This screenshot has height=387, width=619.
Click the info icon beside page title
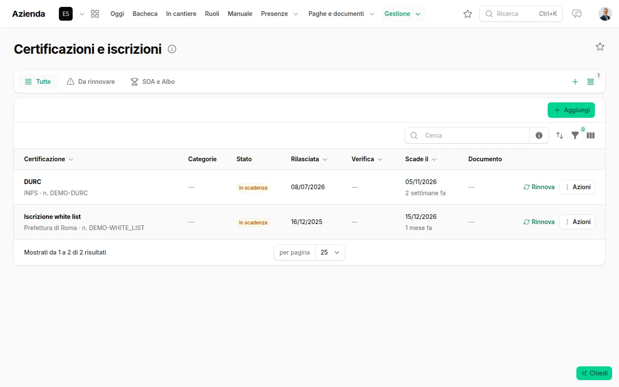tap(172, 49)
